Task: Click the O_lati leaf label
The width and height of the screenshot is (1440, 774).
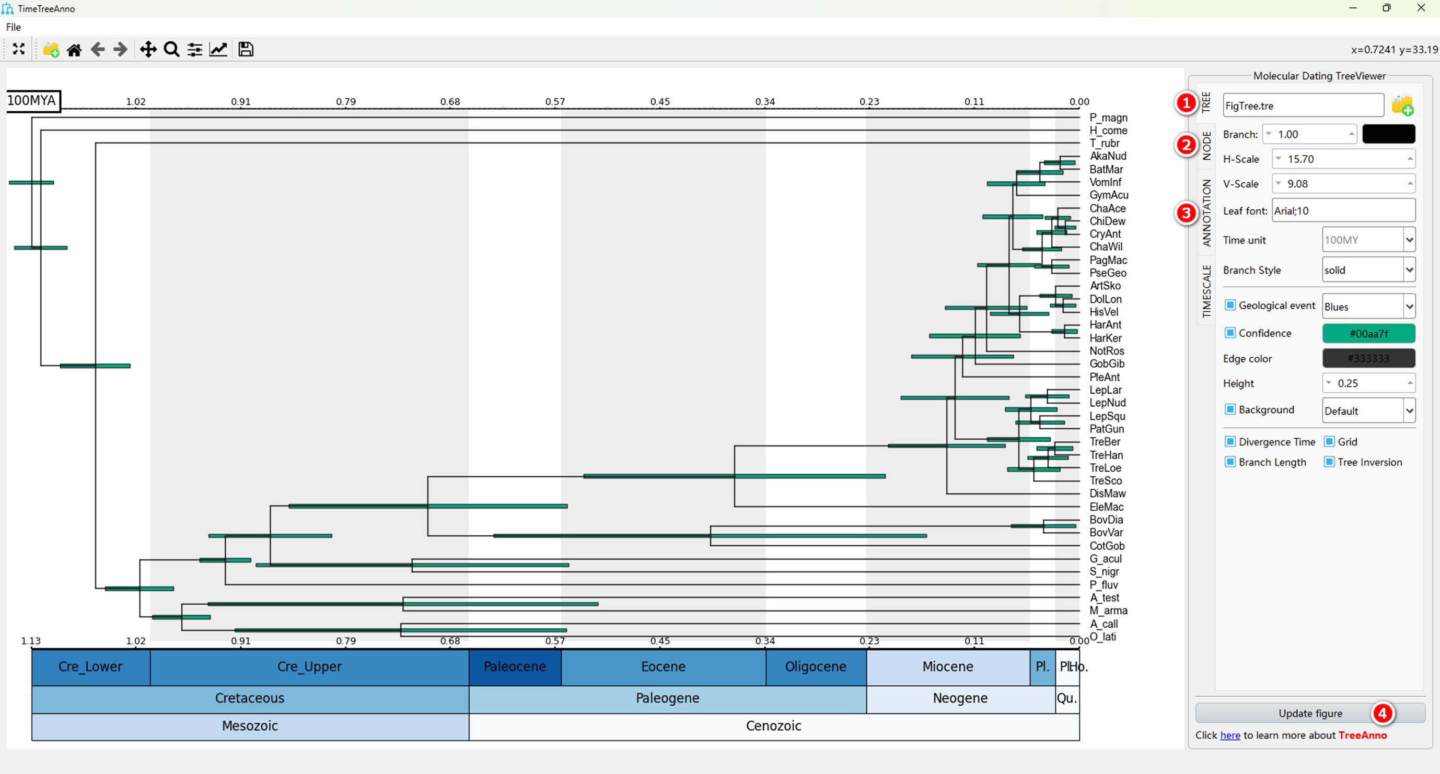Action: click(x=1103, y=637)
